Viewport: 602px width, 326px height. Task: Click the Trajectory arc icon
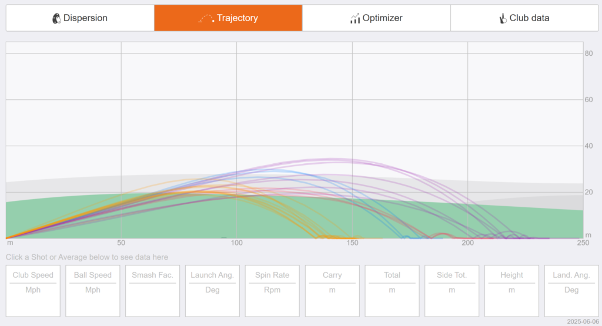[206, 18]
